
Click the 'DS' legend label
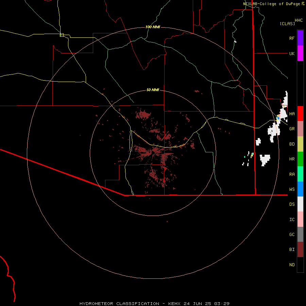292,204
